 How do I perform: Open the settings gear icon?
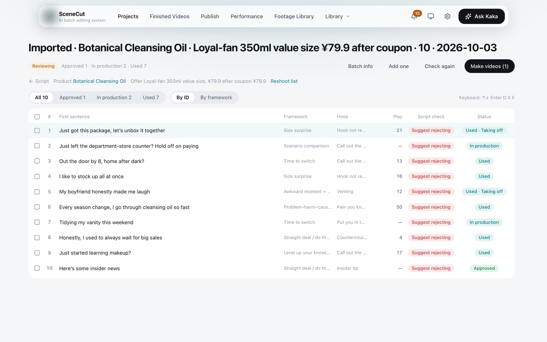point(447,16)
